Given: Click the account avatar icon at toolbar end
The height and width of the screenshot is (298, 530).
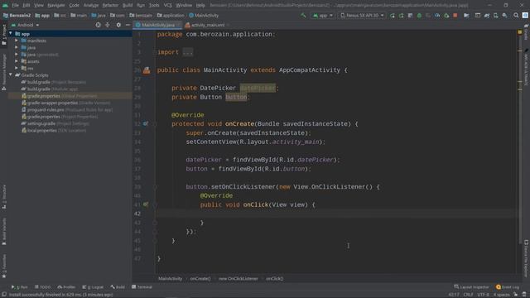Looking at the screenshot, I should (525, 16).
